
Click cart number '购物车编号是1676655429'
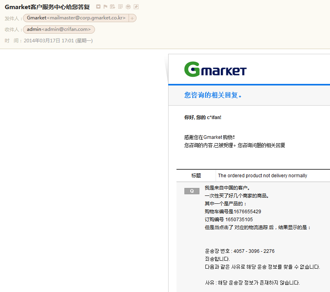tap(233, 211)
